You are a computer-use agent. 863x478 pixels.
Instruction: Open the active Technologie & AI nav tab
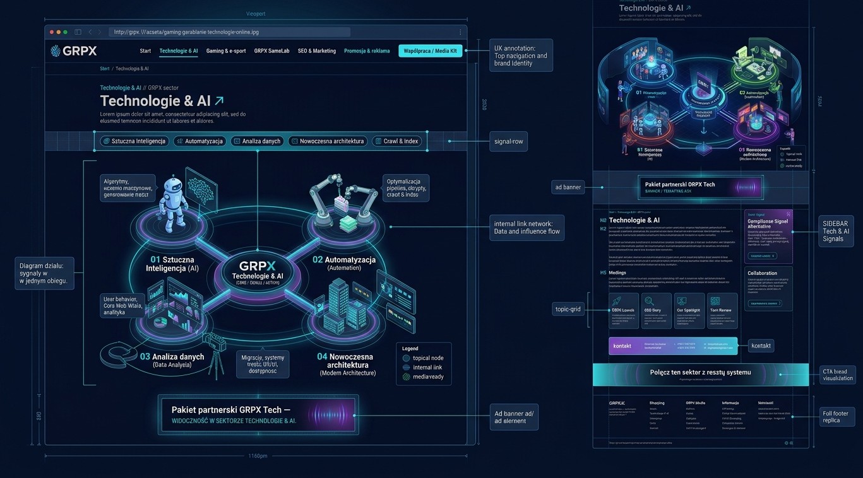179,51
